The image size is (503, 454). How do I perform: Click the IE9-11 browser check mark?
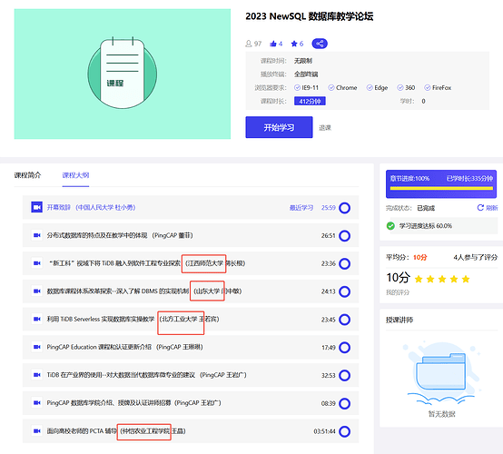(x=297, y=87)
